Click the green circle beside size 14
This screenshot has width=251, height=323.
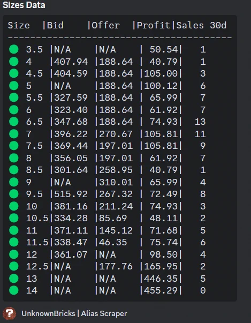(x=14, y=290)
